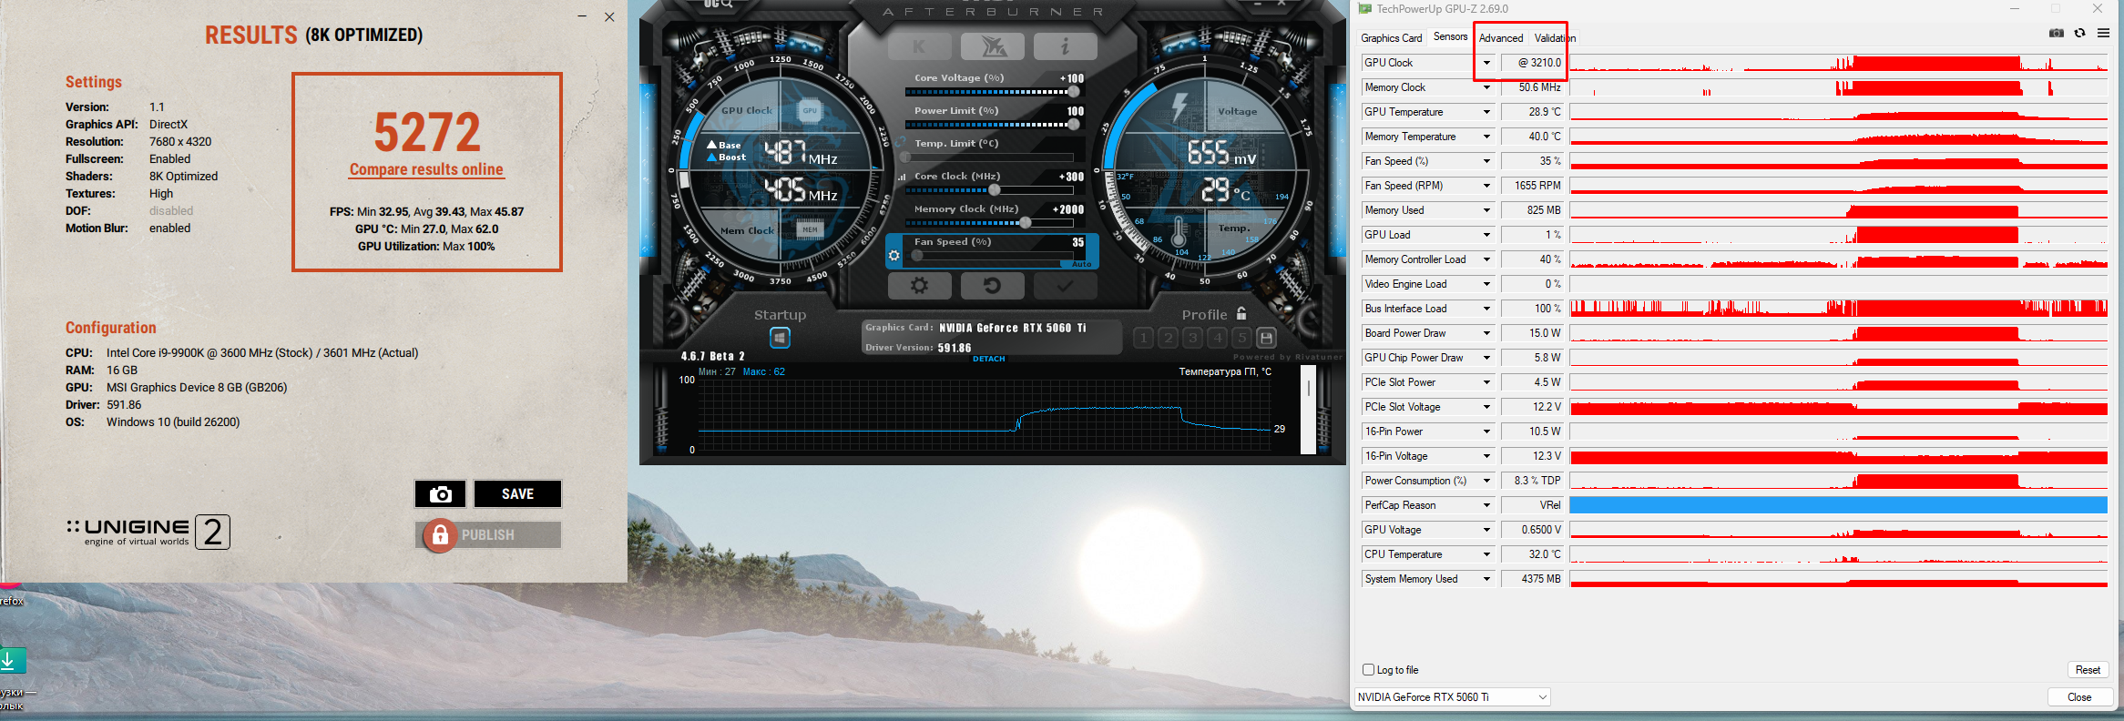Click the blue PerfCap Reason history bar
2124x721 pixels.
1838,505
